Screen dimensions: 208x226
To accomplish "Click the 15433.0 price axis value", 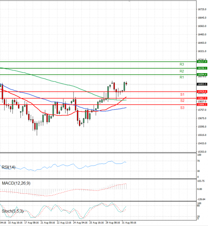I will [x=202, y=144].
